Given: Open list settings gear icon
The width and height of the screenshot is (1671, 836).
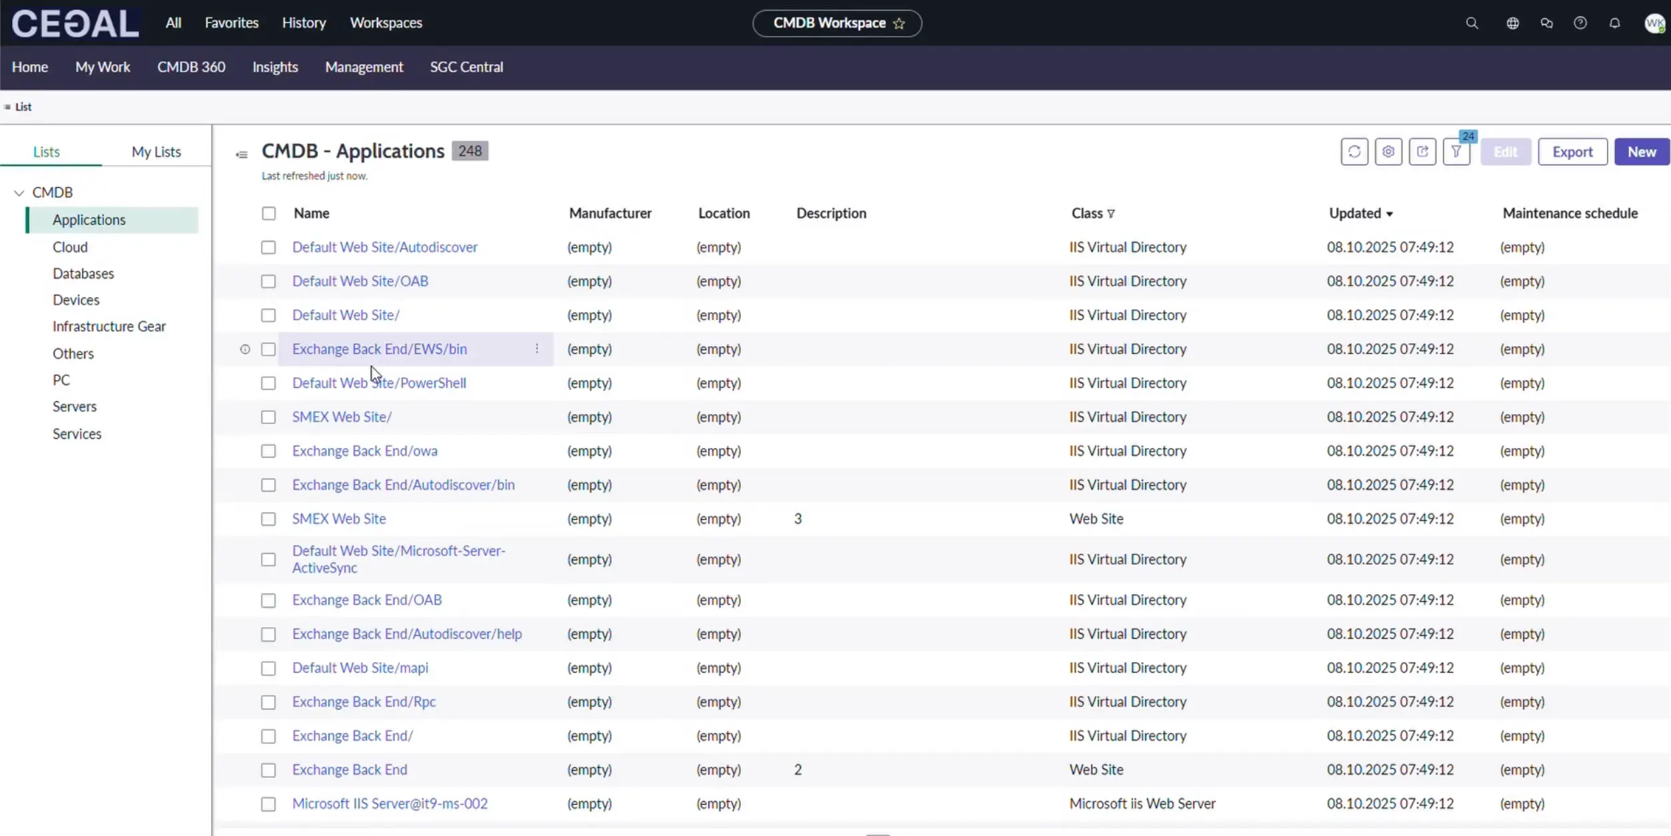Looking at the screenshot, I should (1388, 152).
